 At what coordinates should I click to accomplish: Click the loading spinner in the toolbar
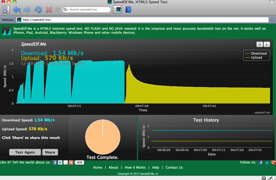(x=58, y=9)
